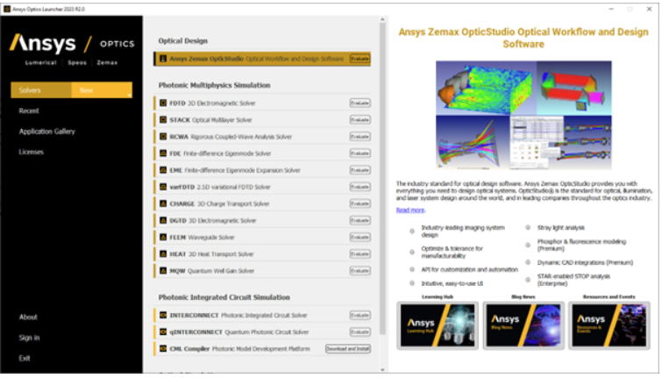Screen dimensions: 662x378
Task: Click Evaluate button for qINTERCONNECT
Action: pos(359,332)
